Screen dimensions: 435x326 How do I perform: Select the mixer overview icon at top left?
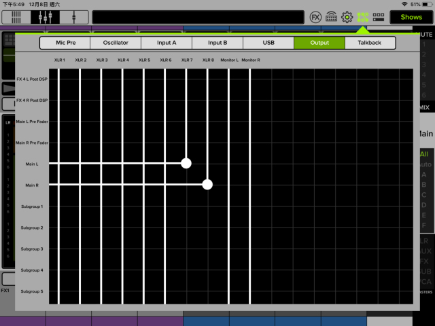[16, 16]
